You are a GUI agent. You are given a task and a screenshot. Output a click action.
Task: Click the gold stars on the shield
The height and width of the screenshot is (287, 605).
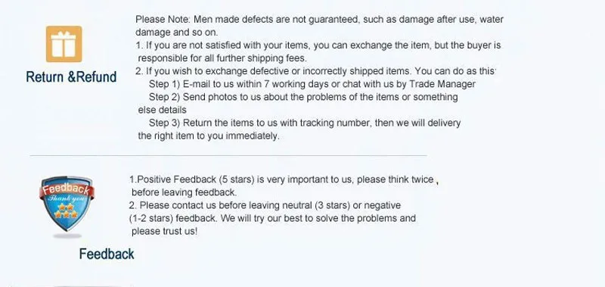tap(66, 211)
